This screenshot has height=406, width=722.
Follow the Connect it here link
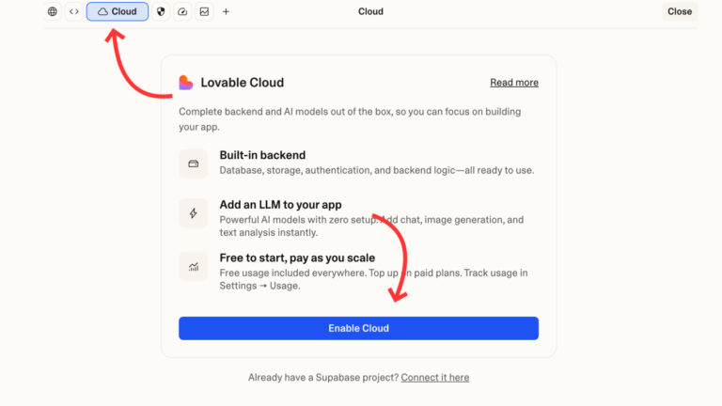[x=435, y=378]
